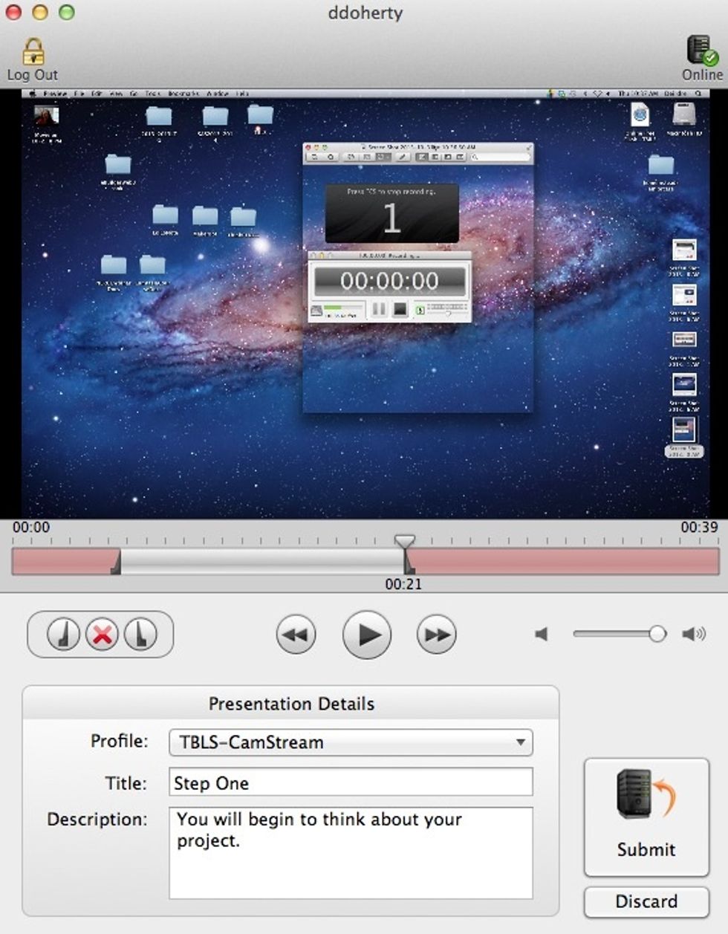Click the low volume speaker icon
Screen dimensions: 728x934
click(542, 634)
